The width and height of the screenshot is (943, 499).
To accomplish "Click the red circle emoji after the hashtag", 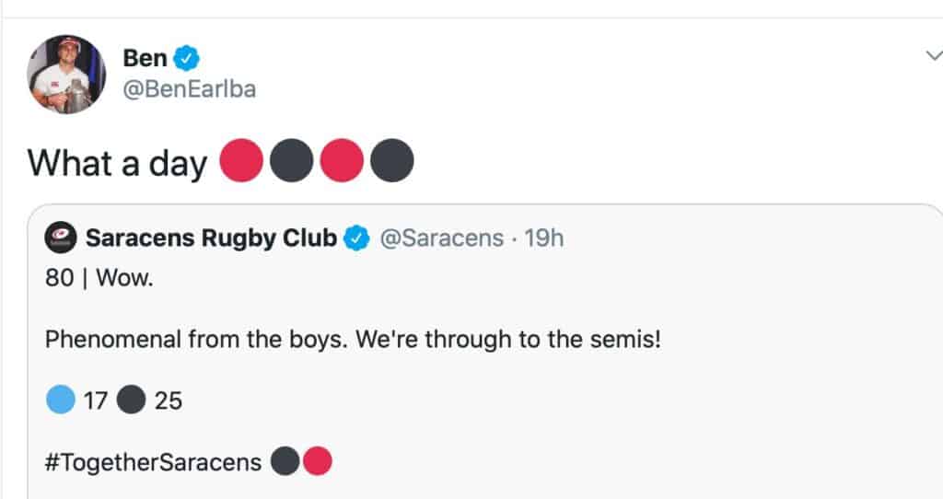I will click(317, 461).
